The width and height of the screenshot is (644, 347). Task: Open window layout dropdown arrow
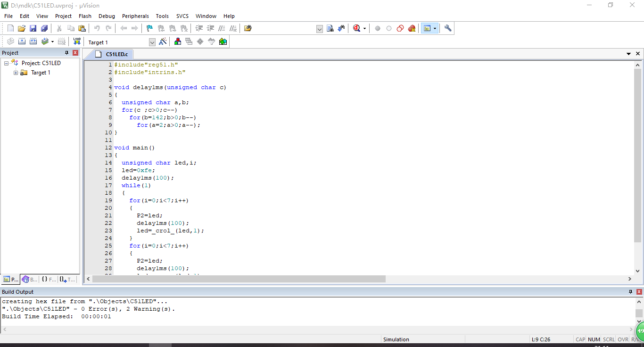435,28
